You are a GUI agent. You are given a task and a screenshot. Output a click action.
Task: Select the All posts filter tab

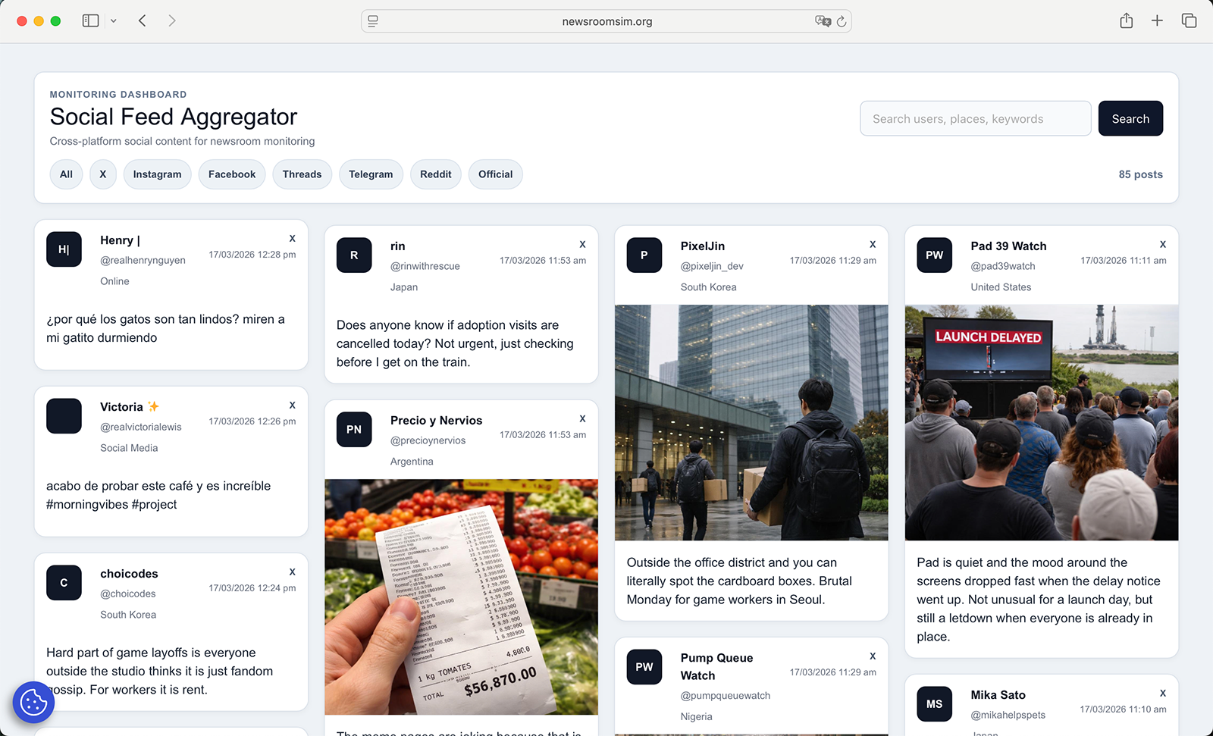(x=66, y=174)
